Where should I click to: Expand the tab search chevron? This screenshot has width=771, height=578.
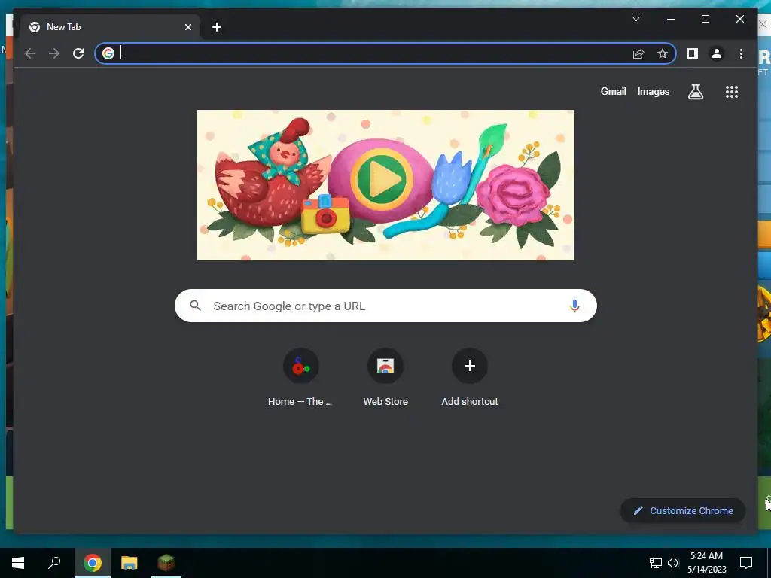click(635, 19)
